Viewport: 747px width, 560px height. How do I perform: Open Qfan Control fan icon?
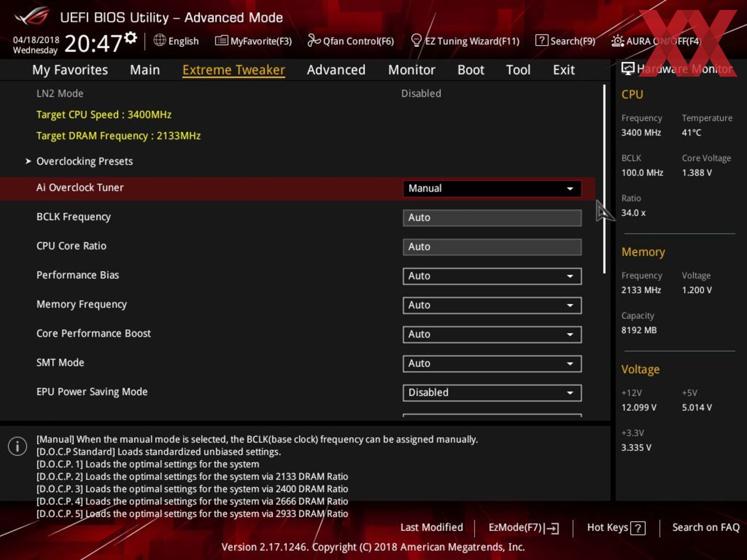[314, 40]
